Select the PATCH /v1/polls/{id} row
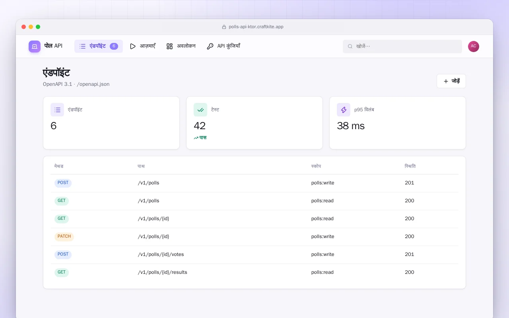Image resolution: width=509 pixels, height=318 pixels. click(254, 237)
